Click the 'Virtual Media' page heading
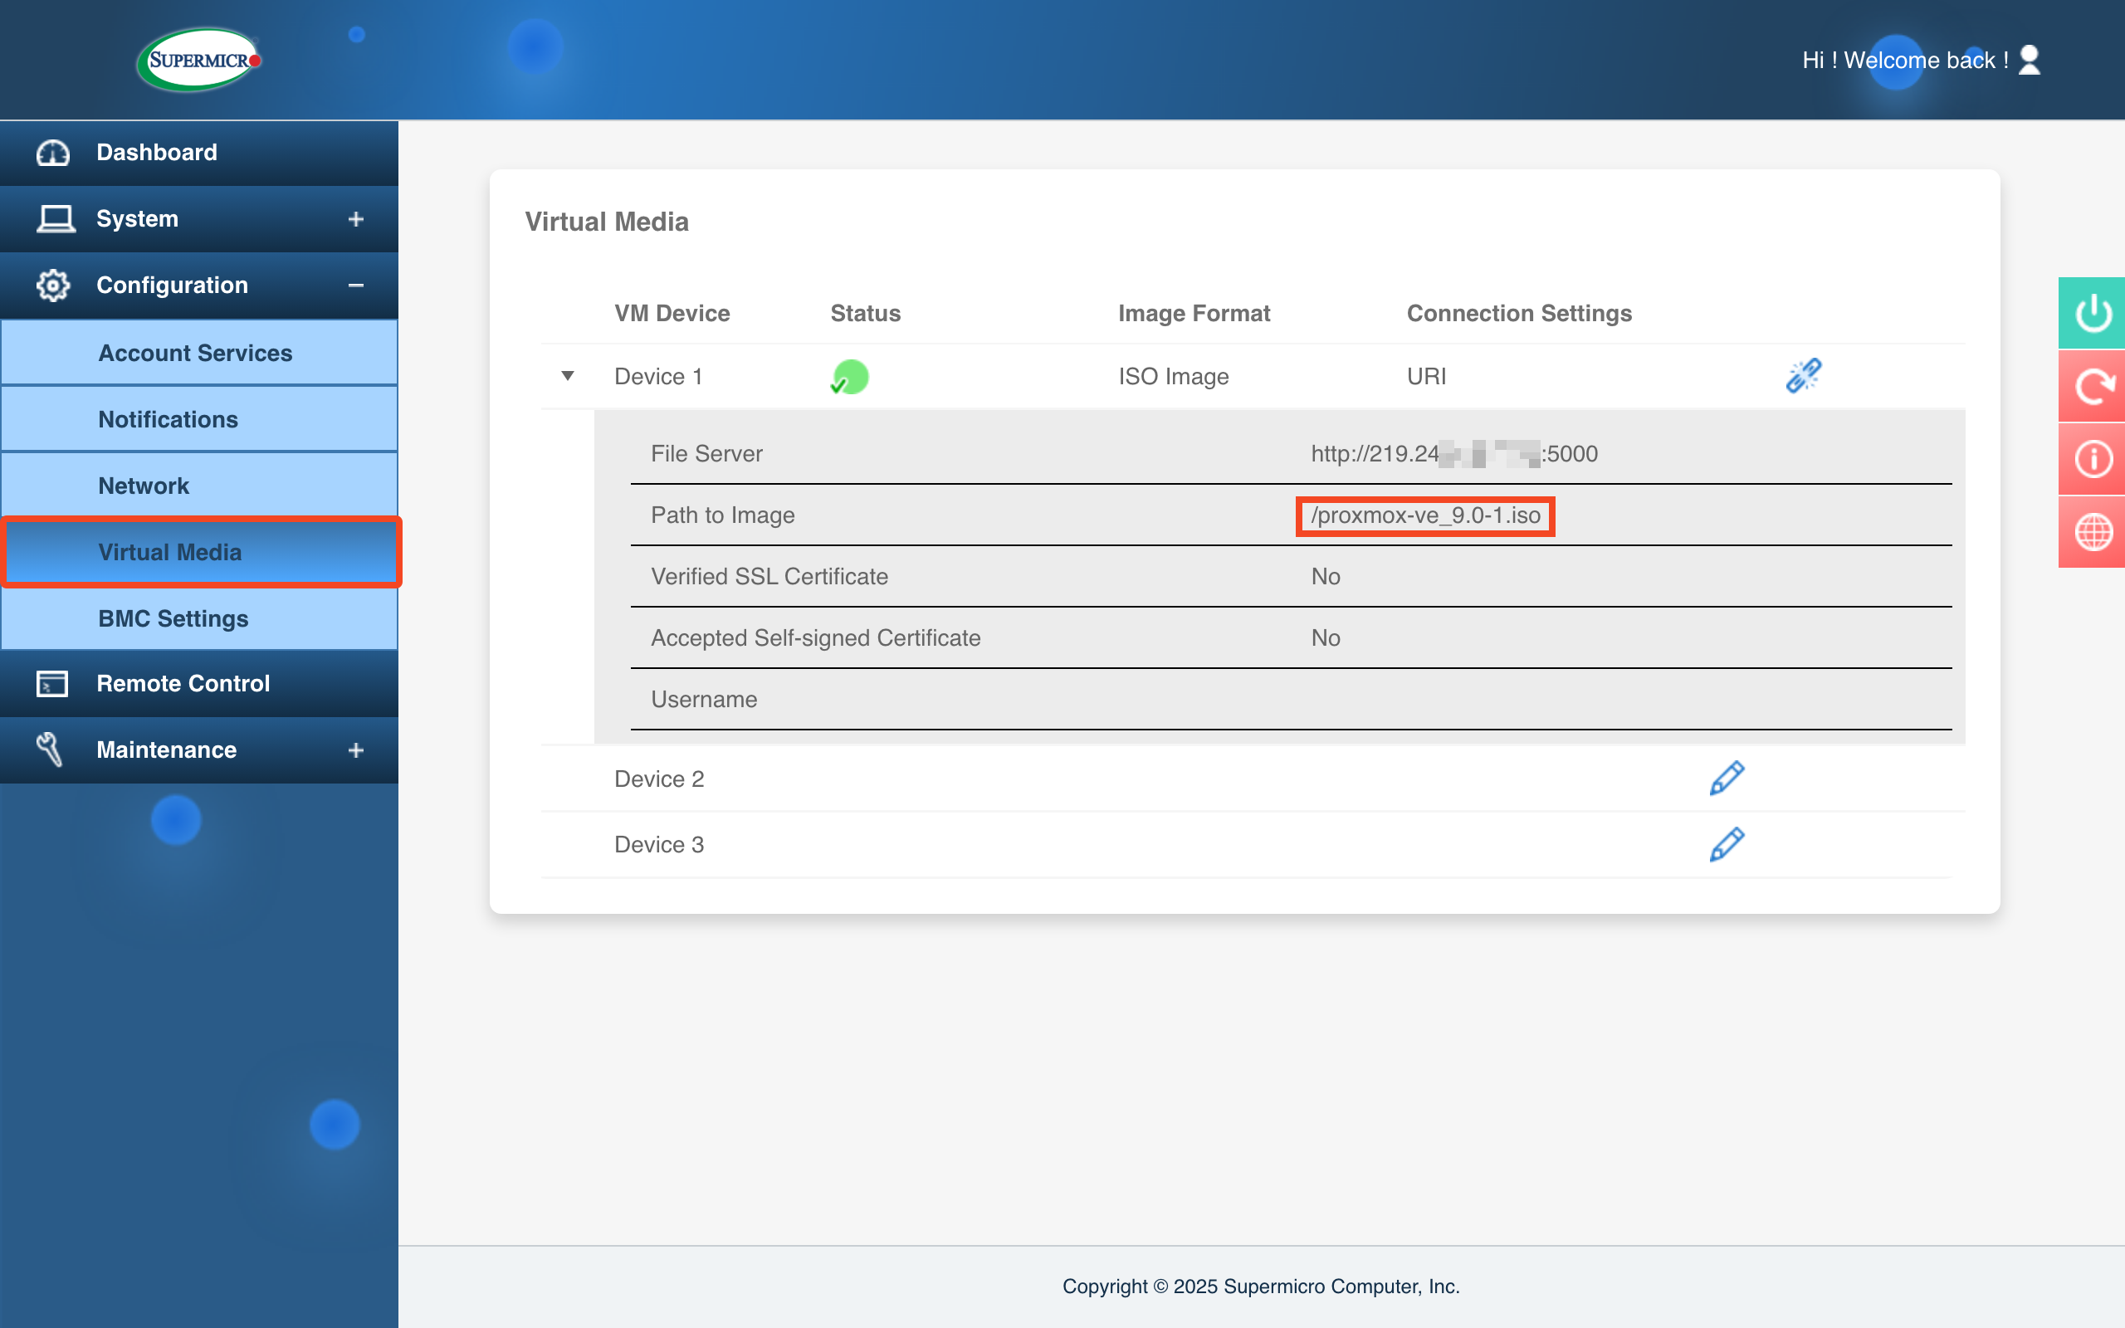Viewport: 2125px width, 1328px height. (x=607, y=222)
